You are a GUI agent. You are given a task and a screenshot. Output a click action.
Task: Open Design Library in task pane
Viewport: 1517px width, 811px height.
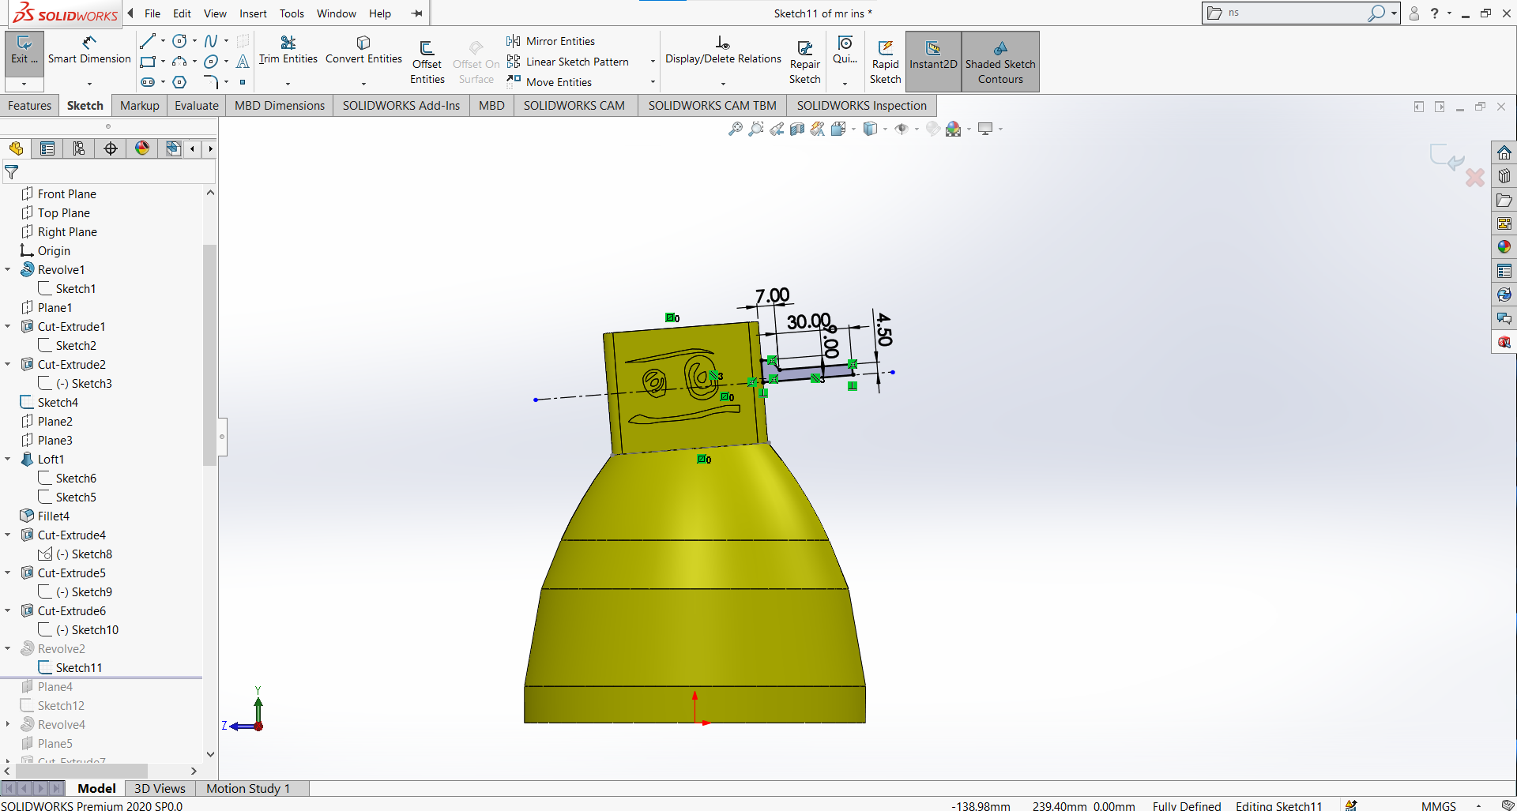[x=1504, y=176]
